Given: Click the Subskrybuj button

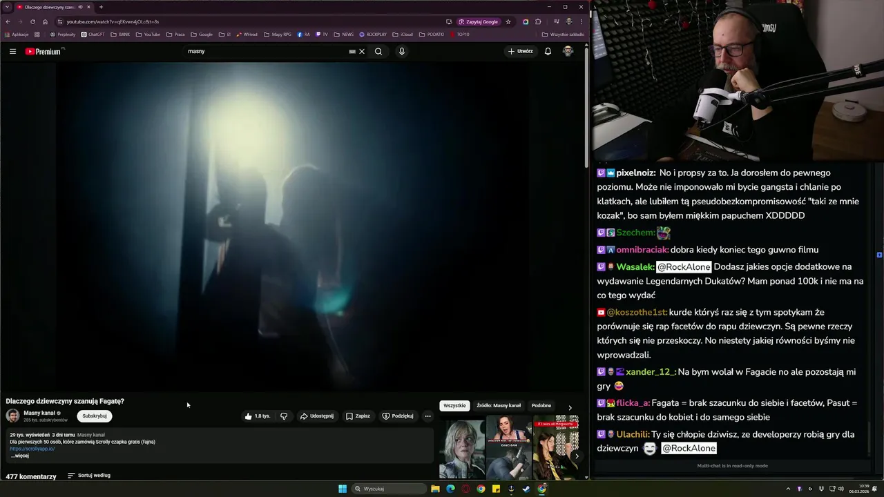Looking at the screenshot, I should pos(95,416).
